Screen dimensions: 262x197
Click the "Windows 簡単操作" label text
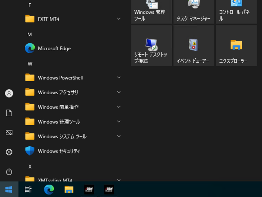tap(58, 107)
